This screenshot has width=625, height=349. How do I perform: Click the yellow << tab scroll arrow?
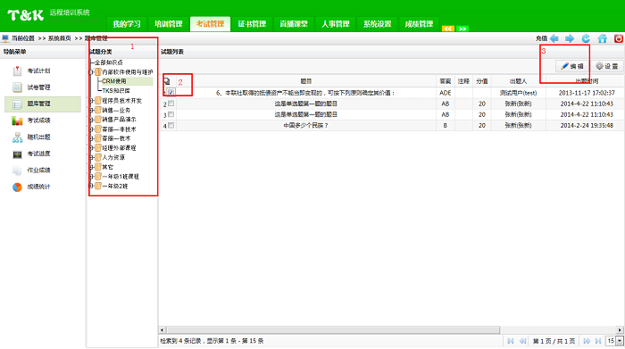coord(448,29)
